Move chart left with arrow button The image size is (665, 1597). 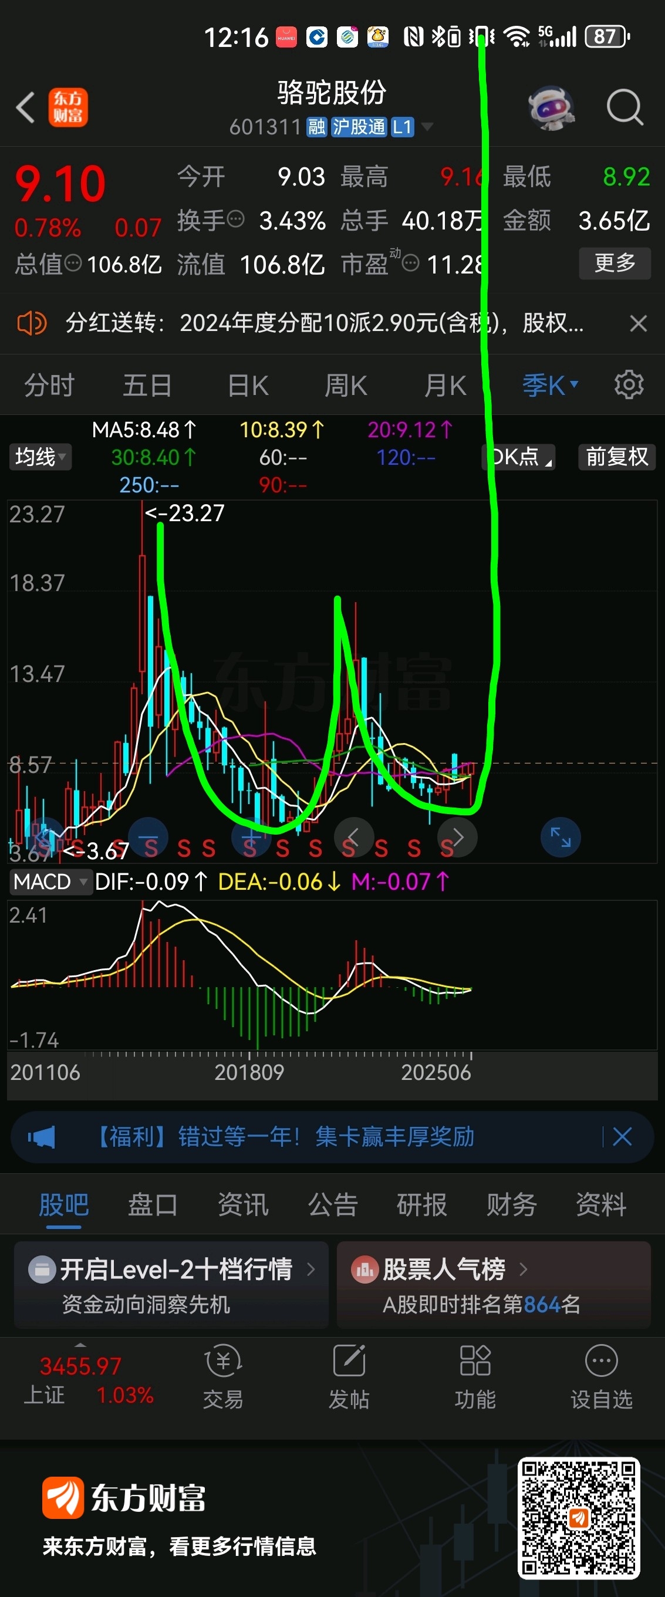pos(354,837)
